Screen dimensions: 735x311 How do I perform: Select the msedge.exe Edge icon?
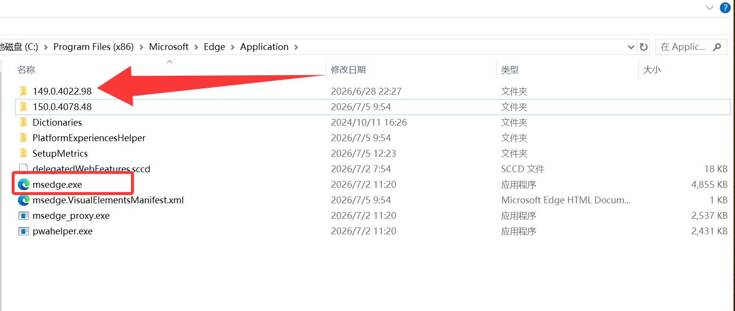click(23, 184)
